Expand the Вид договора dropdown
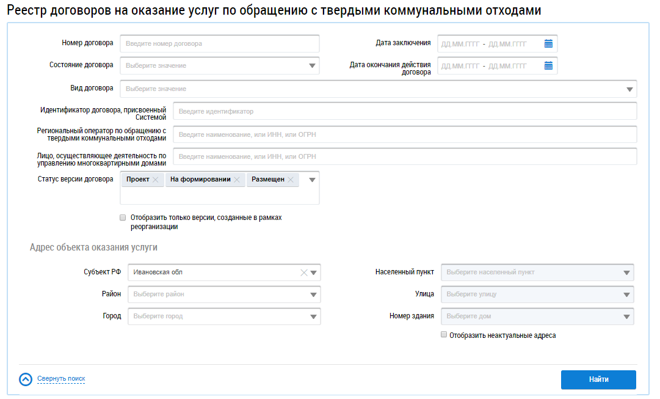Image resolution: width=660 pixels, height=399 pixels. [629, 89]
